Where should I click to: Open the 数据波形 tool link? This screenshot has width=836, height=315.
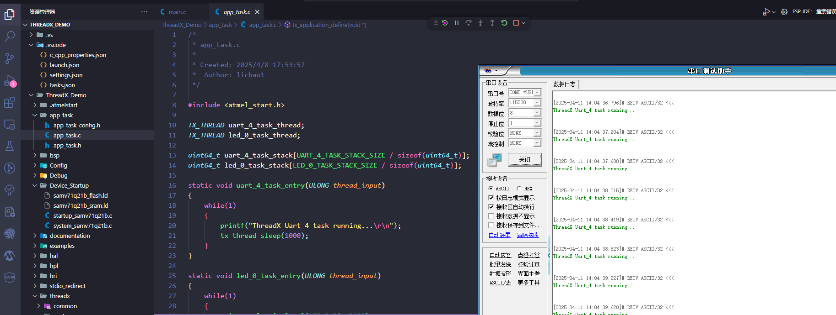(x=501, y=273)
